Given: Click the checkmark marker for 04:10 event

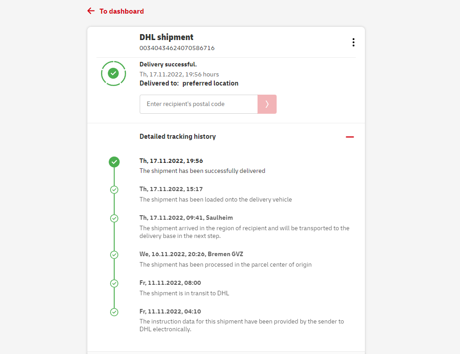Looking at the screenshot, I should pyautogui.click(x=114, y=312).
